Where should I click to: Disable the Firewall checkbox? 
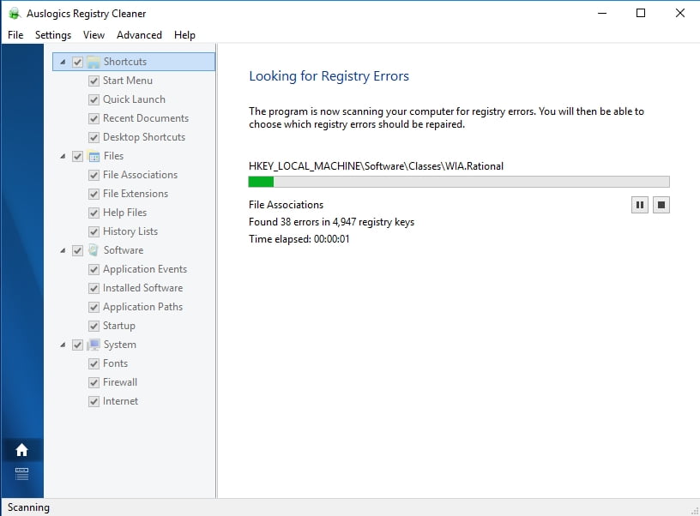94,382
